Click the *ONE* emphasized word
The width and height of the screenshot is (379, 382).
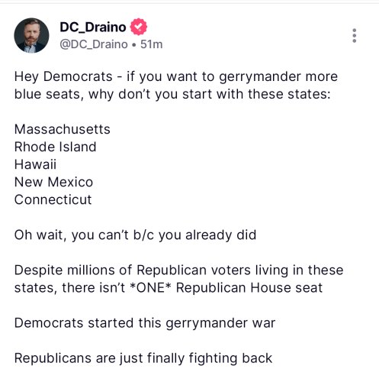click(150, 287)
